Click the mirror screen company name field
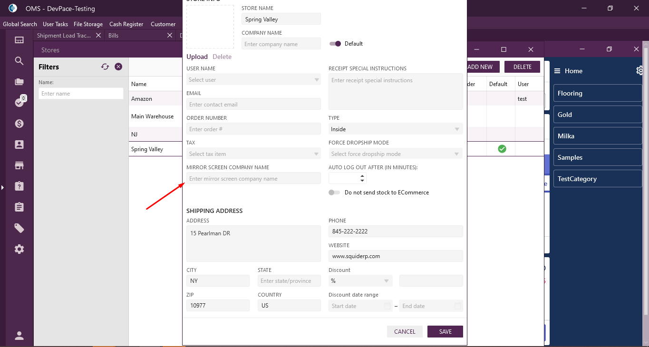Viewport: 649px width, 347px height. pos(253,179)
